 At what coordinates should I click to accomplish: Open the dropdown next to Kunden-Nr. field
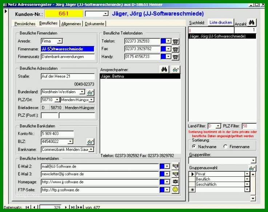pyautogui.click(x=105, y=13)
